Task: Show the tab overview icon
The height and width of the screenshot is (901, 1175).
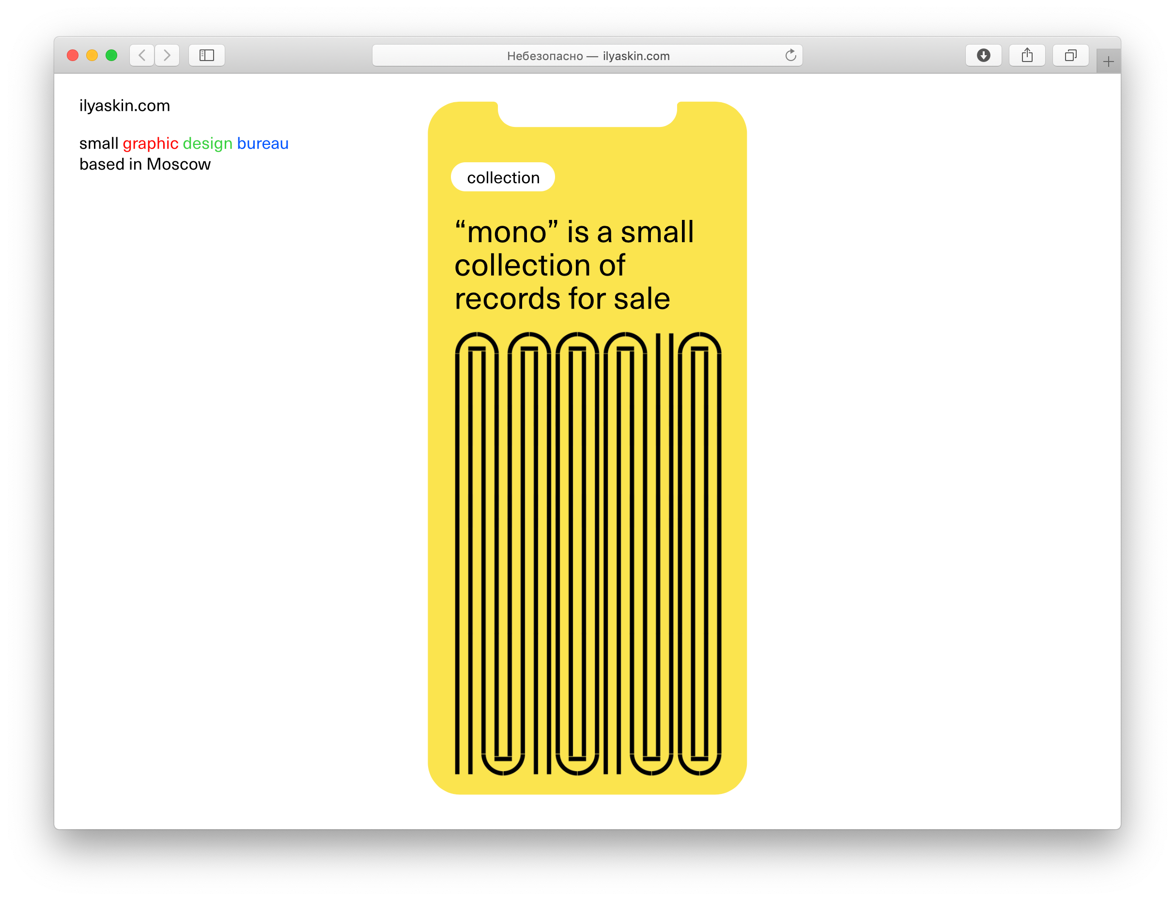Action: (x=1070, y=55)
